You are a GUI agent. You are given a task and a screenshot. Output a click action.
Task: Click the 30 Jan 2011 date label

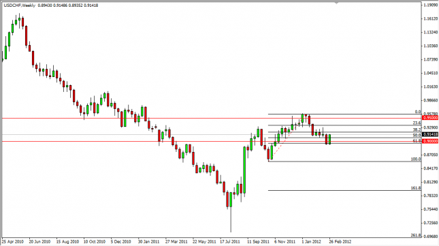click(x=149, y=241)
